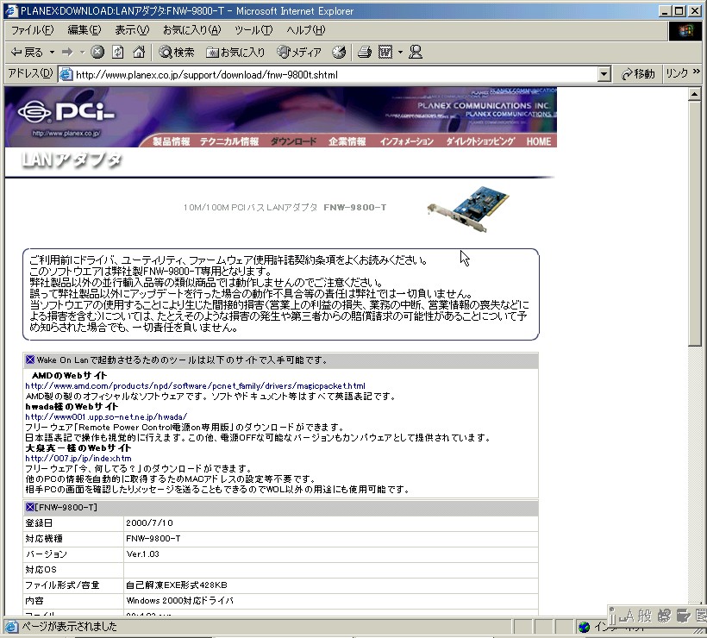The height and width of the screenshot is (638, 707).
Task: Open the 表示(V) menu
Action: click(x=132, y=30)
